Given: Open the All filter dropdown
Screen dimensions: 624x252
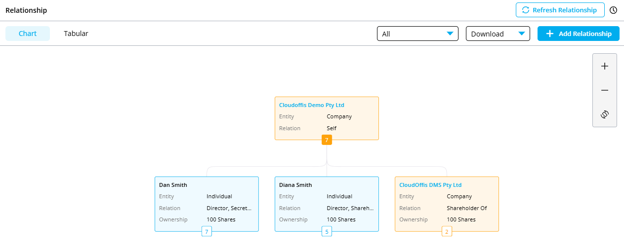Looking at the screenshot, I should pyautogui.click(x=417, y=34).
